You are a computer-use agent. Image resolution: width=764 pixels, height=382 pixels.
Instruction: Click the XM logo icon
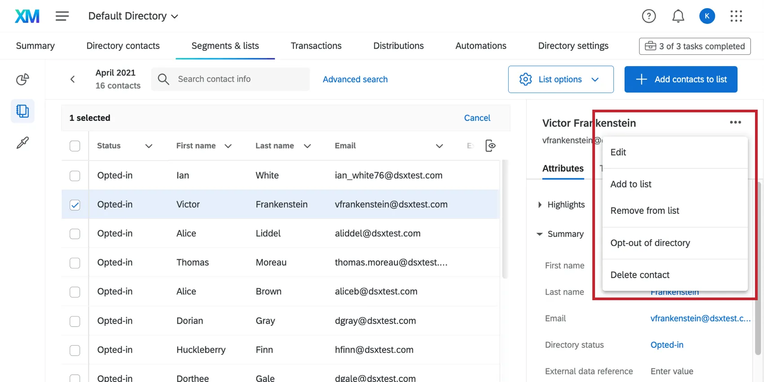27,16
